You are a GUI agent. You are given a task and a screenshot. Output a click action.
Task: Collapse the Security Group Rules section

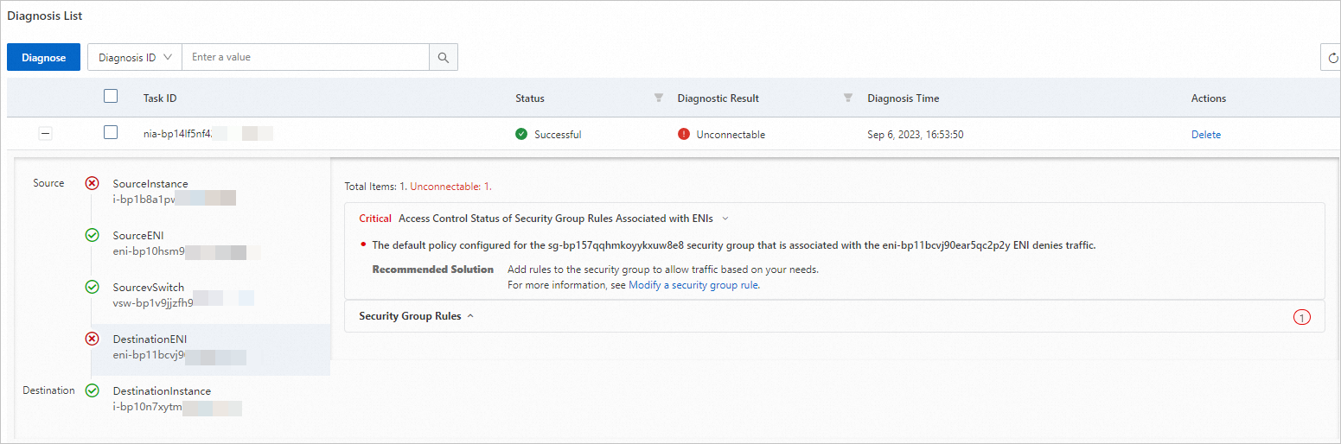point(470,316)
